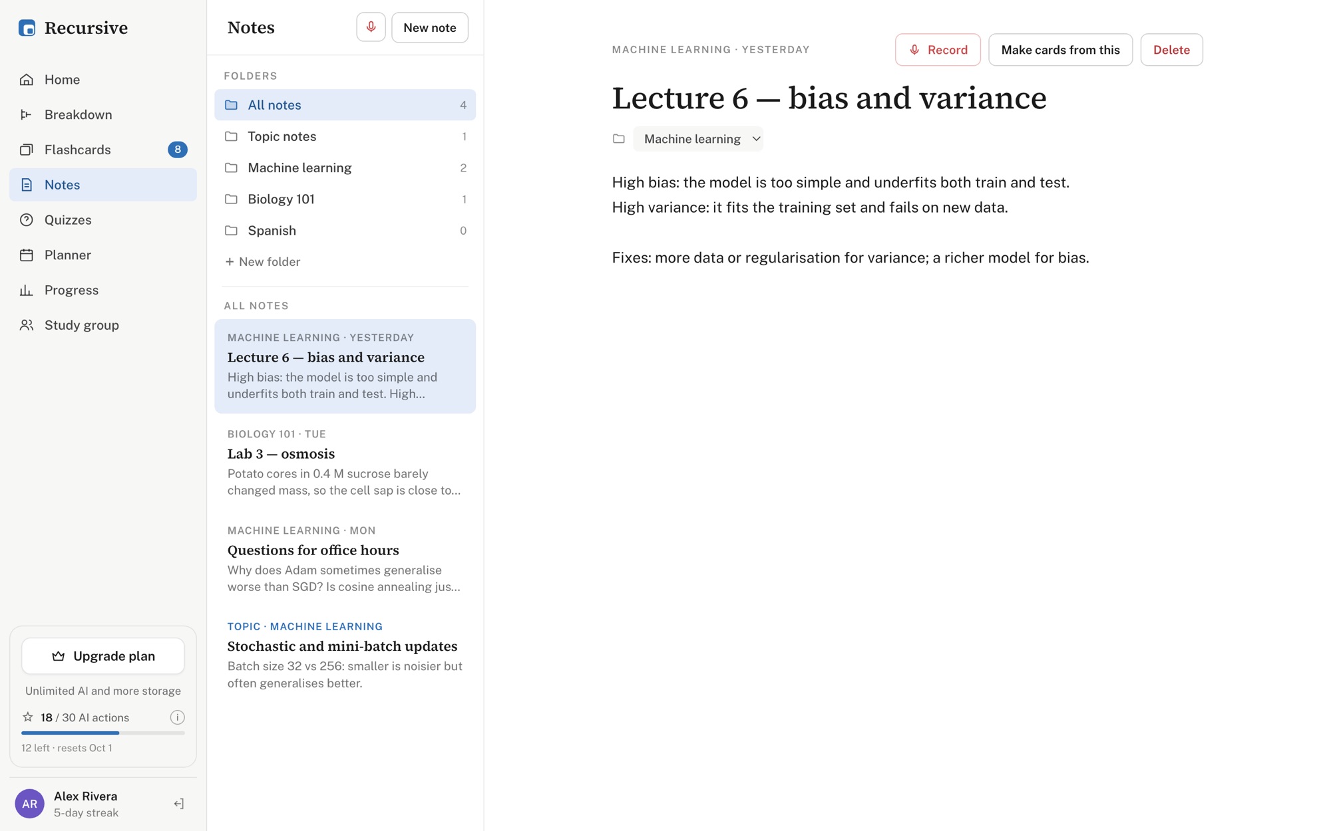
Task: Click '12 left · resets Oct 1' text
Action: [67, 748]
